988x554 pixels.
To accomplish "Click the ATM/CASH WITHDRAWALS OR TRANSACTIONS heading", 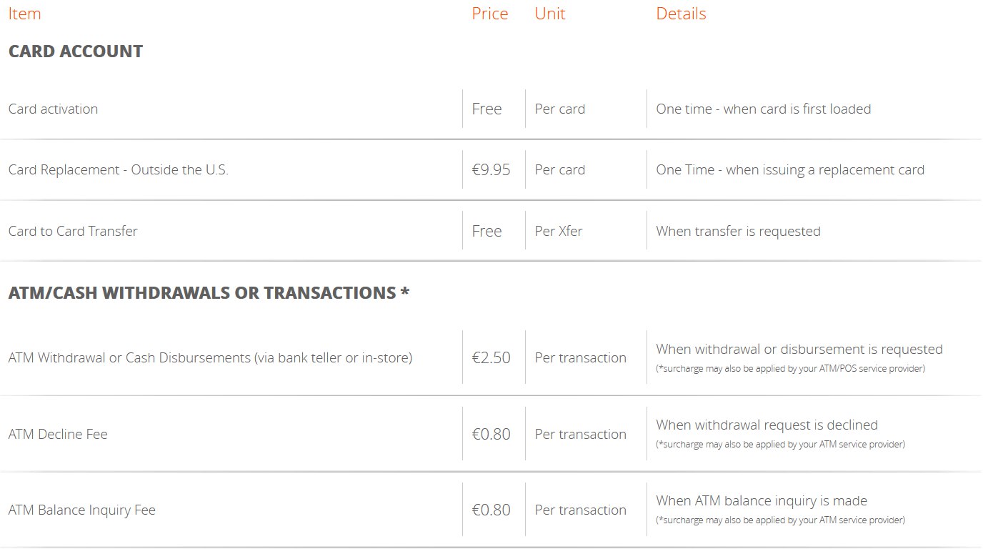I will pos(209,293).
